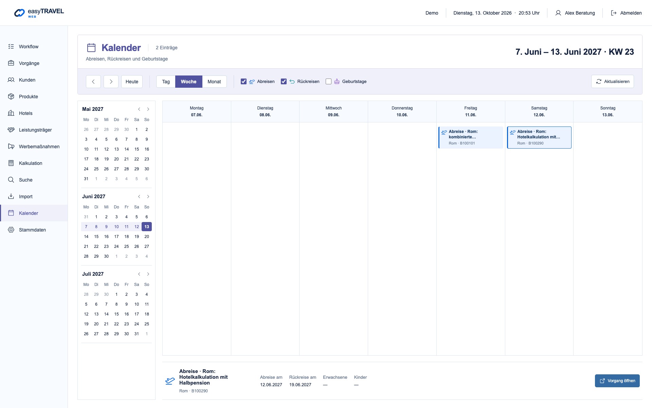Open the Import download icon
Viewport: 652px width, 408px height.
11,197
